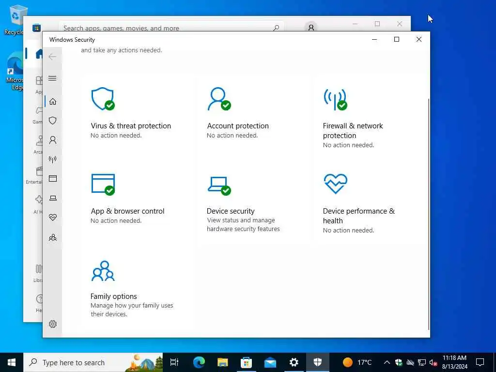Click the Windows Security tray shield icon
This screenshot has height=372, width=496.
[x=399, y=362]
